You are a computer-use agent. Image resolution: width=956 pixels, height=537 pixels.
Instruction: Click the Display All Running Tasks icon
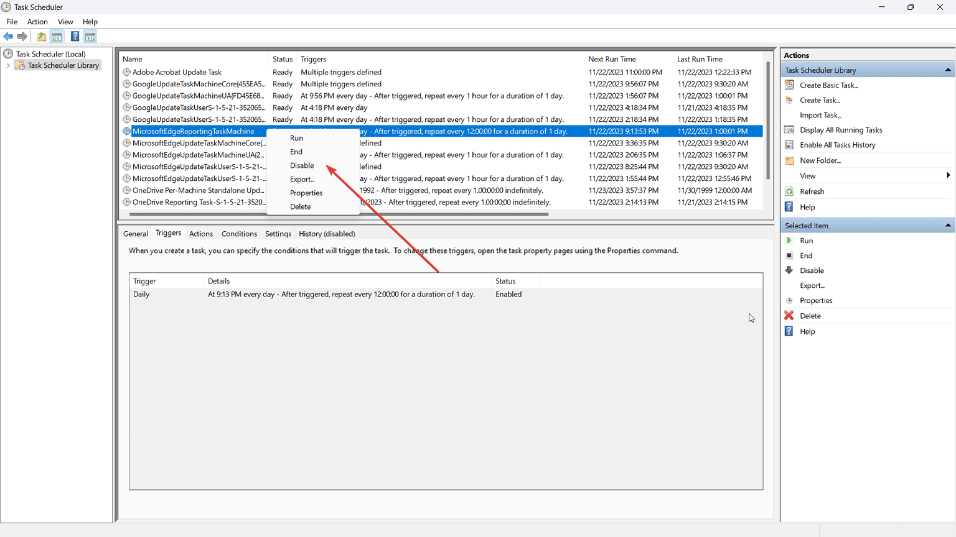click(789, 130)
